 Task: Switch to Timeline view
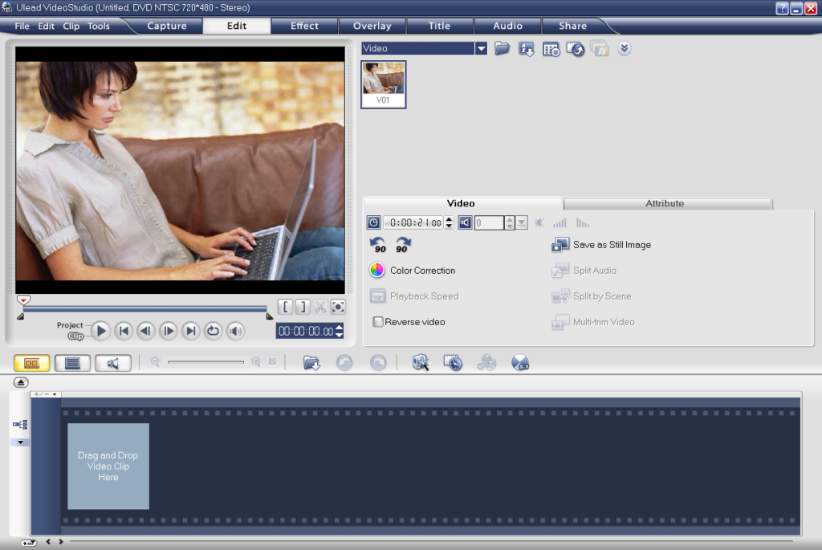[72, 363]
